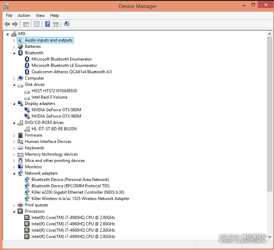Select Bluetooth Device (Personal Area Network)
This screenshot has height=250, width=274.
pos(70,180)
